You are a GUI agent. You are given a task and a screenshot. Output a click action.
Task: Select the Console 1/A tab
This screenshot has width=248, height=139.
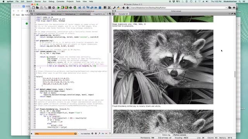click(x=122, y=14)
